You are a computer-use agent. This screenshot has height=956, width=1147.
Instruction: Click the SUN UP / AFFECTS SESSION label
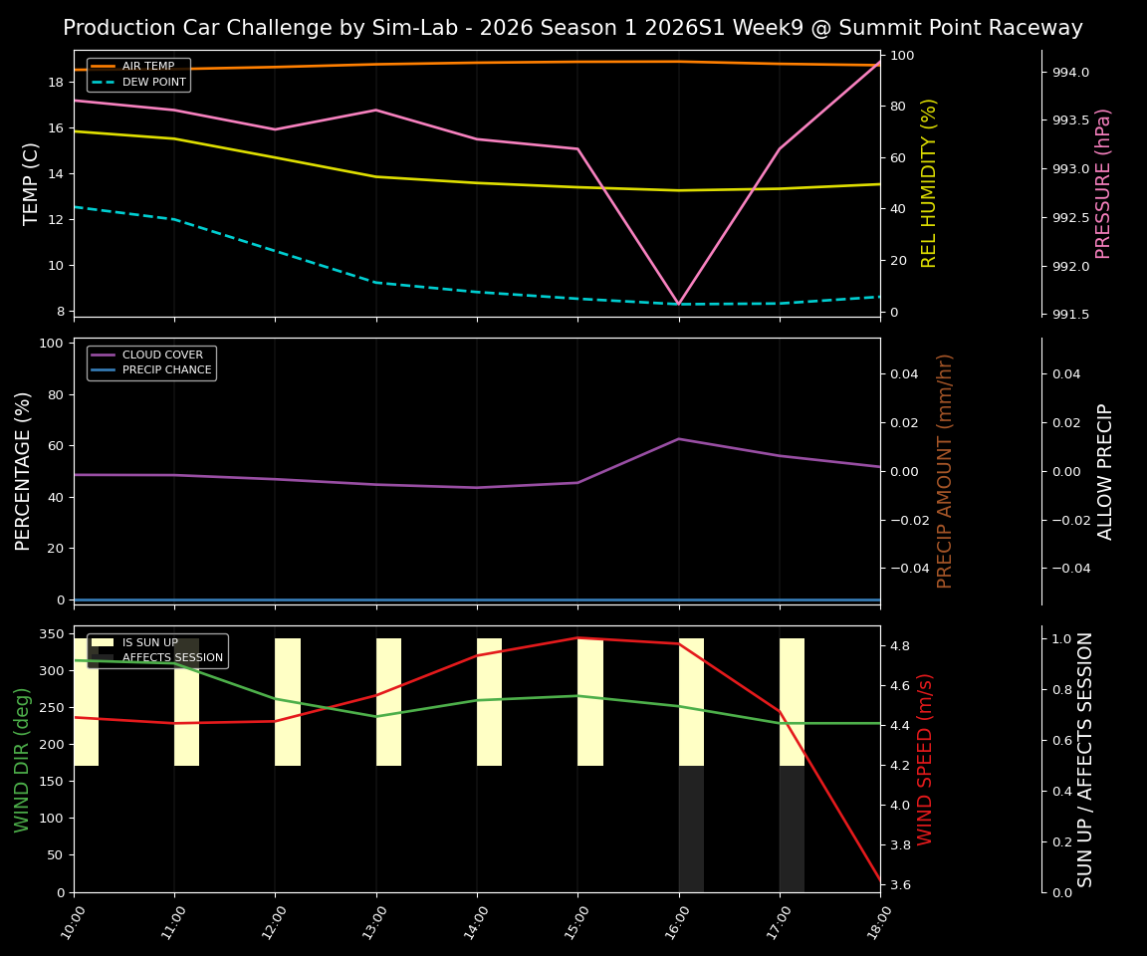pyautogui.click(x=1085, y=761)
